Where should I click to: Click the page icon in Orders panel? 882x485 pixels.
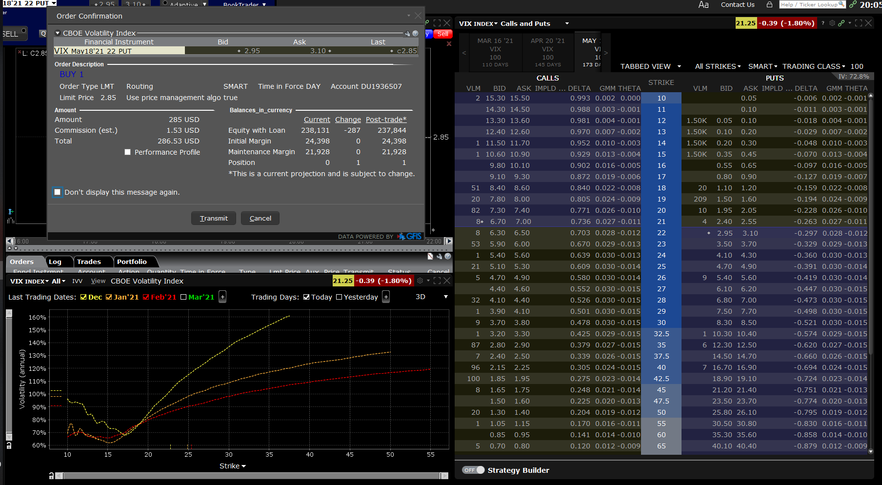click(x=430, y=256)
